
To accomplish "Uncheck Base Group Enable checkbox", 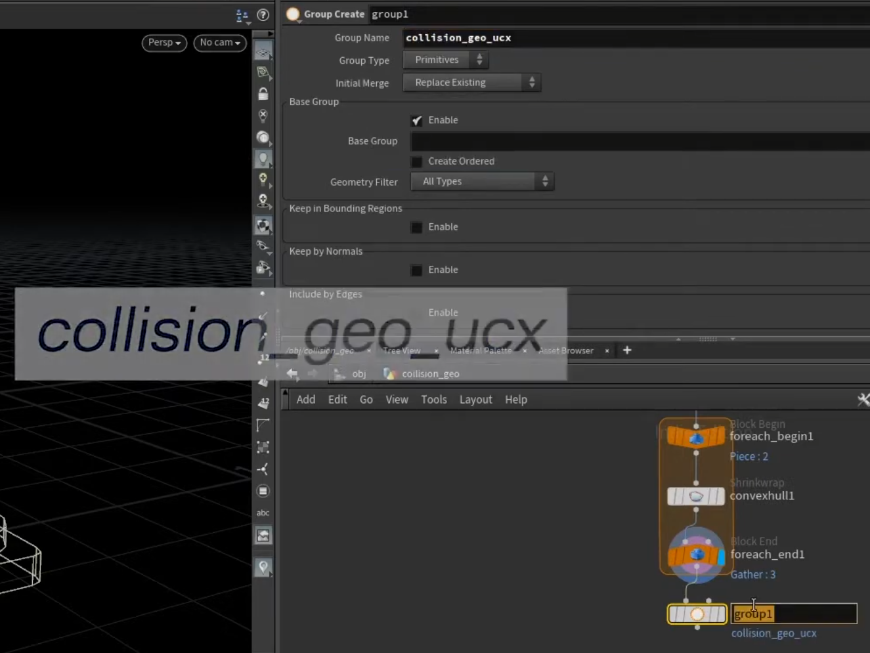I will (416, 121).
